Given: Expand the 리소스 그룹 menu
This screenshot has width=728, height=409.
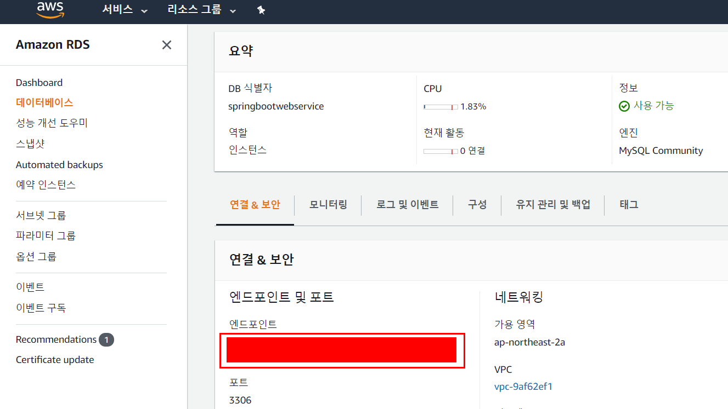Looking at the screenshot, I should 202,10.
